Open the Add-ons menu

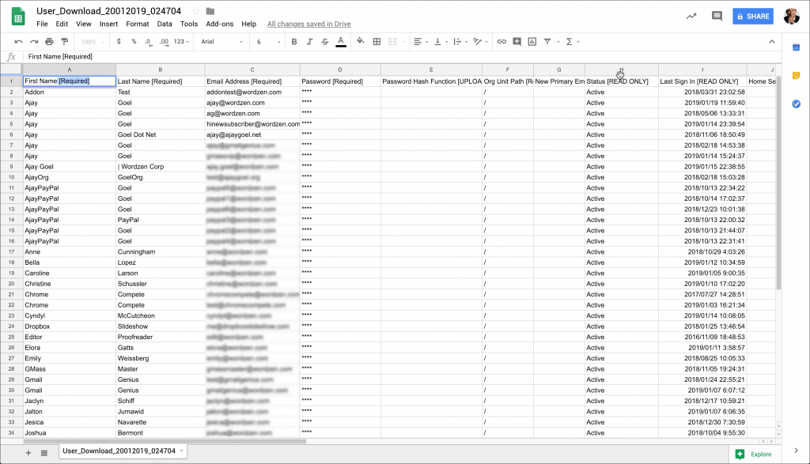click(219, 24)
